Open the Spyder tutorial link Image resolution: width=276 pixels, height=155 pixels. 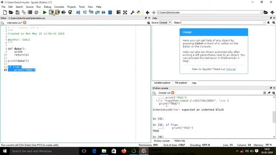coord(231,69)
